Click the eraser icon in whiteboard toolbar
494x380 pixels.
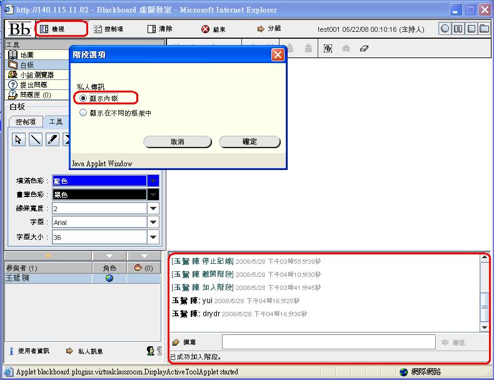(366, 48)
